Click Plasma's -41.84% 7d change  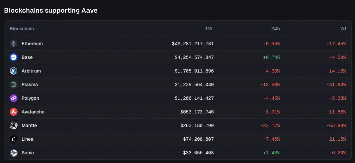coord(336,84)
